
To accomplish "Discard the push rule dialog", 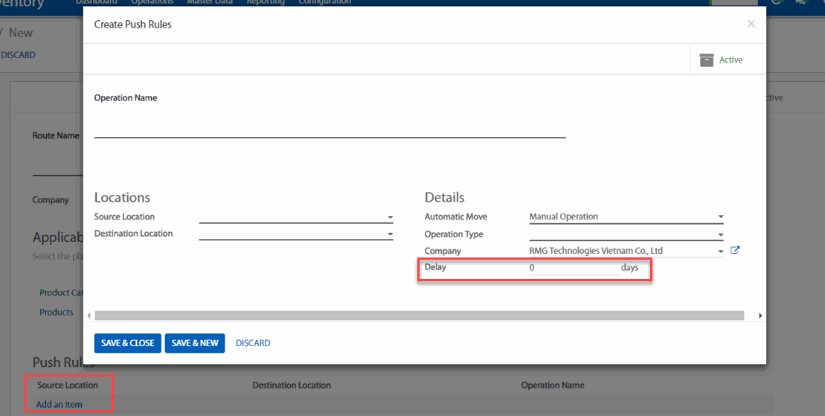I will coord(253,343).
